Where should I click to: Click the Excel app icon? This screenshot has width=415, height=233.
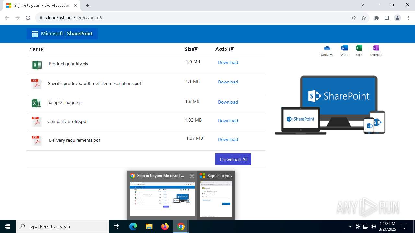[x=359, y=48]
